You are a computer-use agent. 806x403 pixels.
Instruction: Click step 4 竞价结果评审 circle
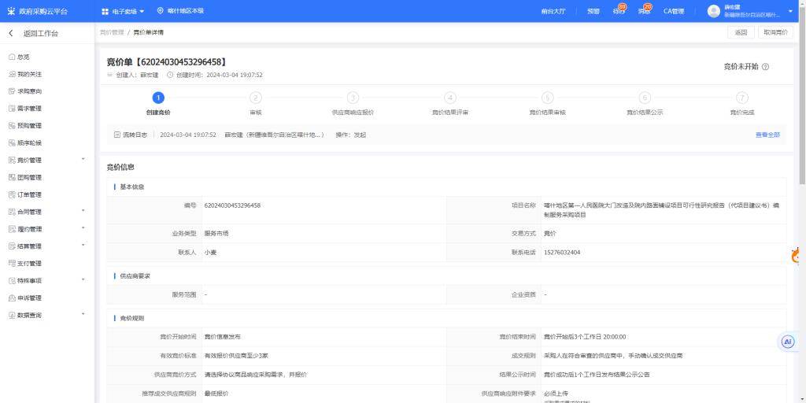pyautogui.click(x=449, y=98)
